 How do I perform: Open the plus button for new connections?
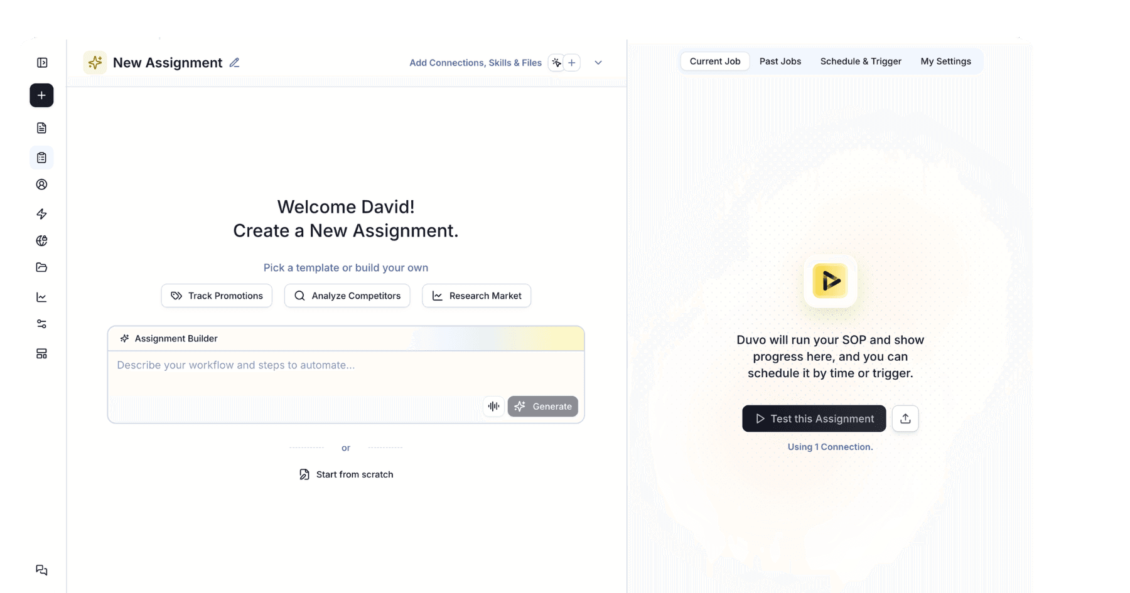point(572,62)
